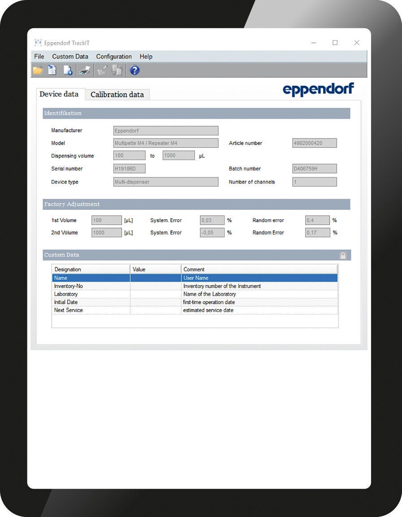This screenshot has height=517, width=402.
Task: Open file using the folder icon
Action: coord(38,70)
